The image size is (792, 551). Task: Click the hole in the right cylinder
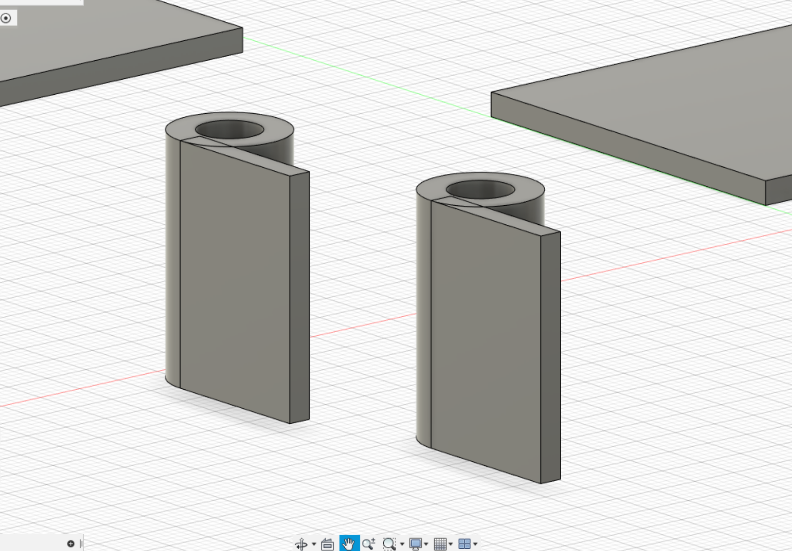(x=480, y=189)
